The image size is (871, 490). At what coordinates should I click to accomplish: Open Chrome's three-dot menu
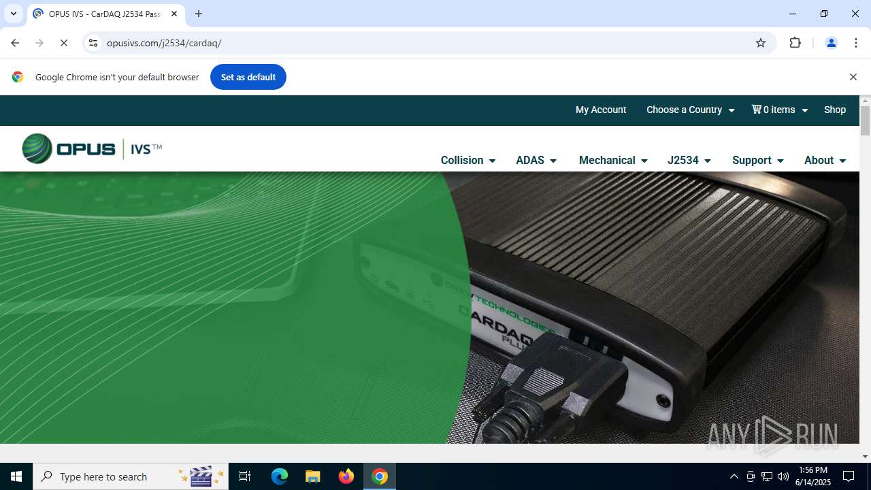pyautogui.click(x=856, y=43)
